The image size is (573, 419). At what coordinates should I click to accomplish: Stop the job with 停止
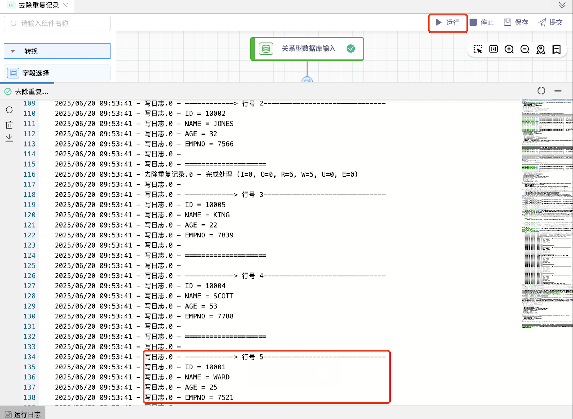pyautogui.click(x=481, y=23)
